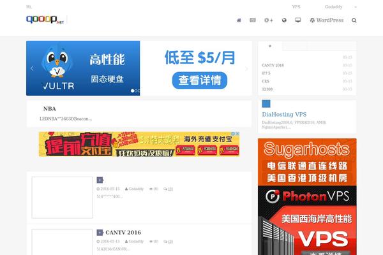Open the CANTV 2016 post title
Viewport: 383px width, 255px height.
tap(123, 233)
